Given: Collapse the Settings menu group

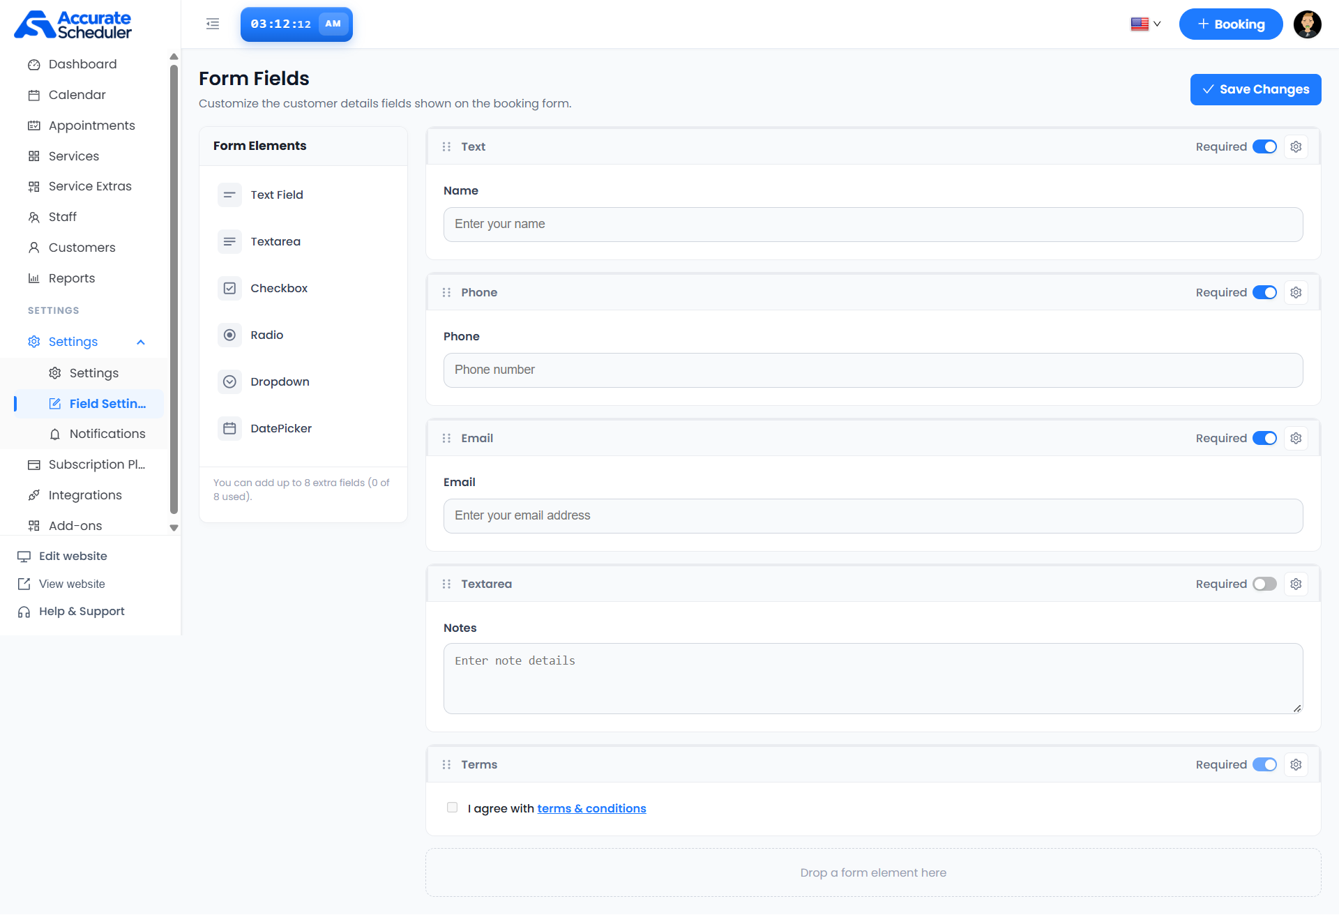Looking at the screenshot, I should click(87, 342).
